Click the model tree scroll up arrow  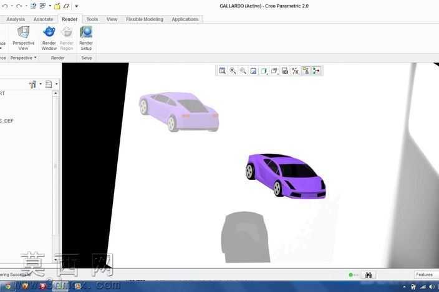[x=55, y=93]
